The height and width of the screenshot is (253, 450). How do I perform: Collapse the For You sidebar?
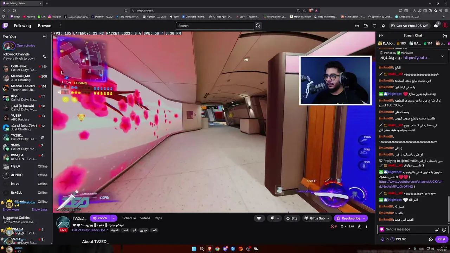click(x=45, y=37)
